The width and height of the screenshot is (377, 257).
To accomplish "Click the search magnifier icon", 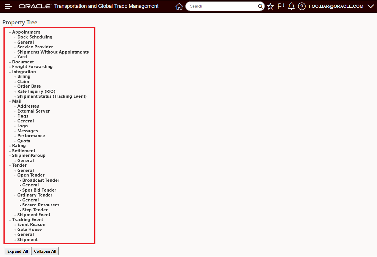I will point(260,6).
